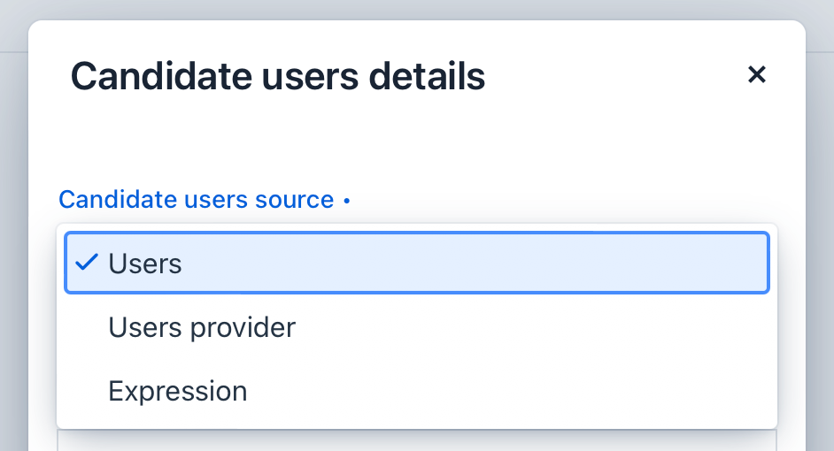Close the Candidate users details dialog

[756, 74]
